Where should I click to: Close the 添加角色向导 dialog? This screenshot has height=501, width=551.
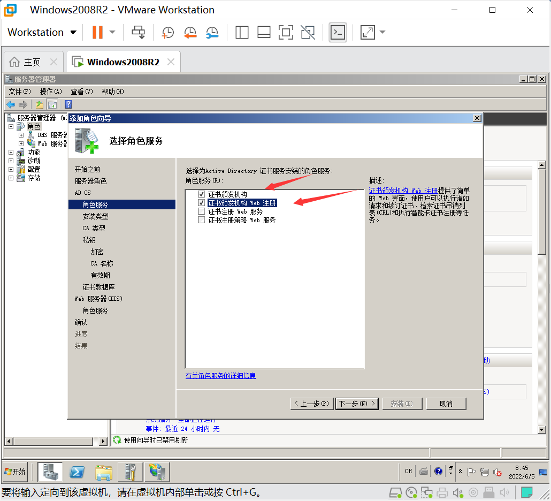pyautogui.click(x=477, y=118)
